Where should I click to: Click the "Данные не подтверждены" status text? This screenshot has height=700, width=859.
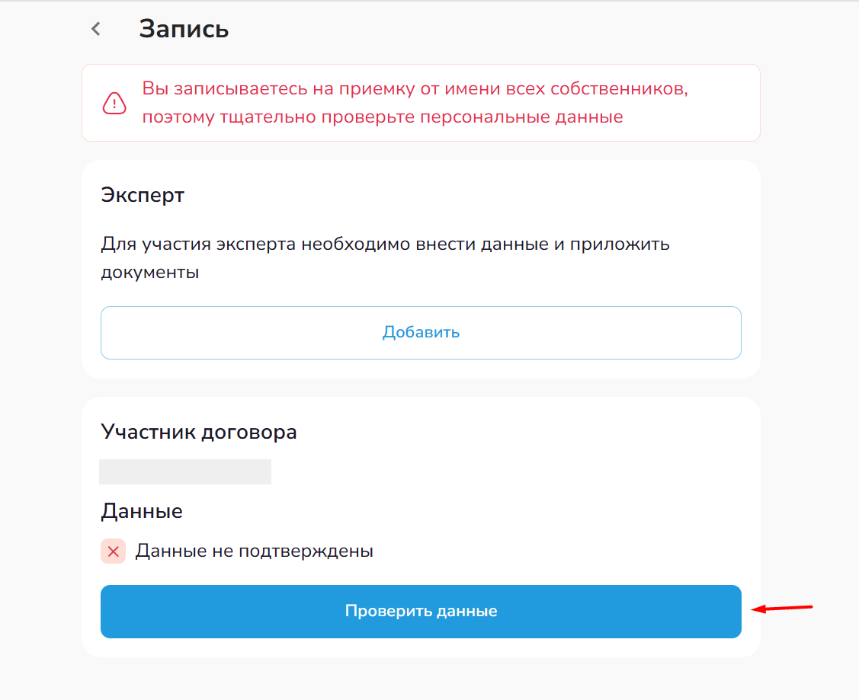pyautogui.click(x=255, y=551)
